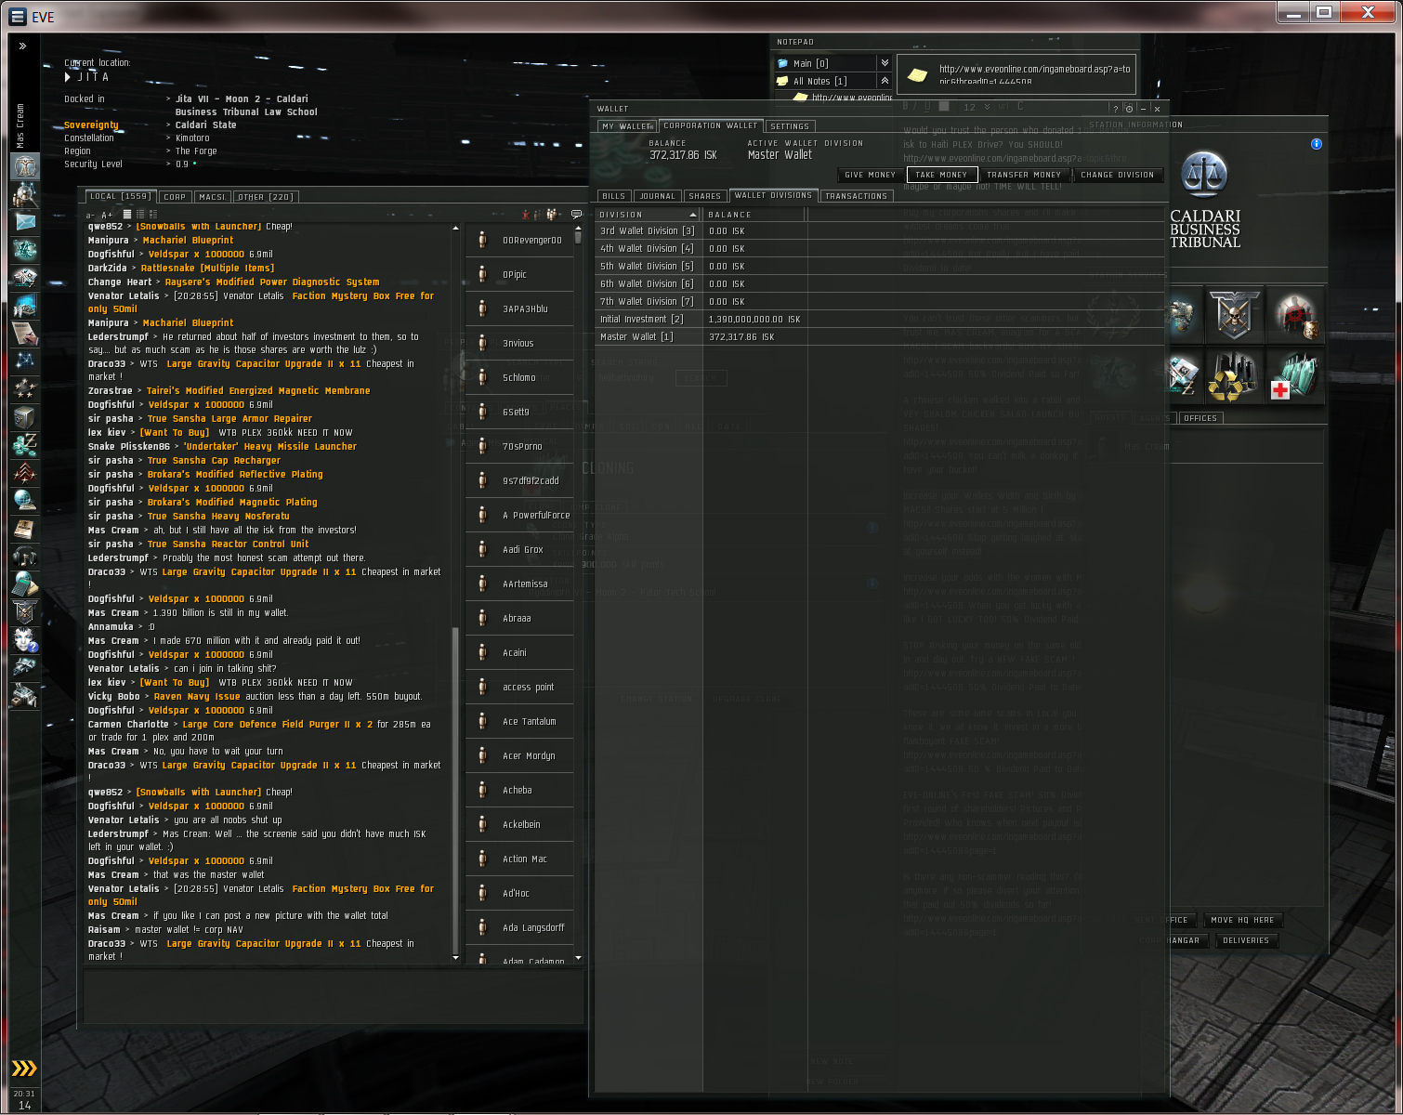The image size is (1403, 1115).
Task: Open the Character Sheet icon in sidebar
Action: click(x=25, y=166)
